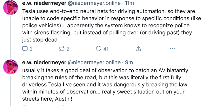Visit @niedermeyer.online handle in second post
Viewport: 207px width, 106px height.
(94, 62)
